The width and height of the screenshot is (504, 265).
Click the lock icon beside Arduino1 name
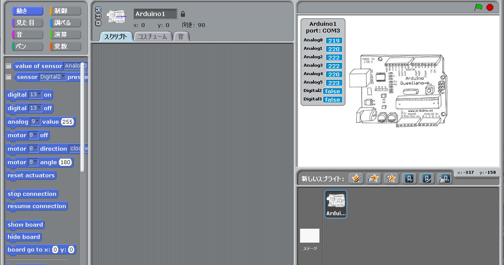[x=182, y=14]
